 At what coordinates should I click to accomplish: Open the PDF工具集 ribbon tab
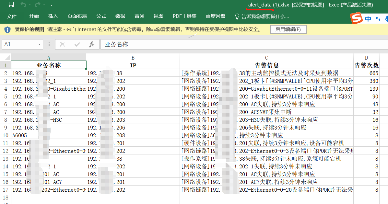coord(184,16)
